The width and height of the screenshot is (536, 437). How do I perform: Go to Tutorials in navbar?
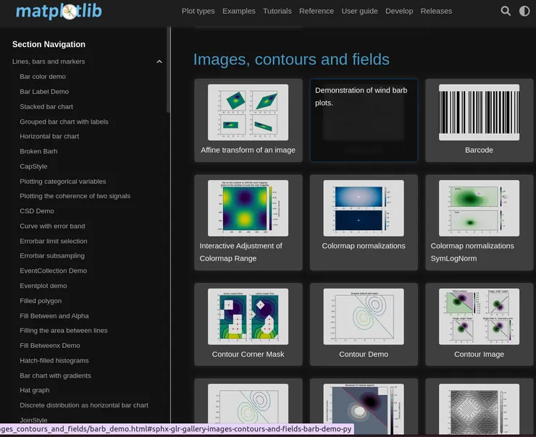[x=277, y=12]
